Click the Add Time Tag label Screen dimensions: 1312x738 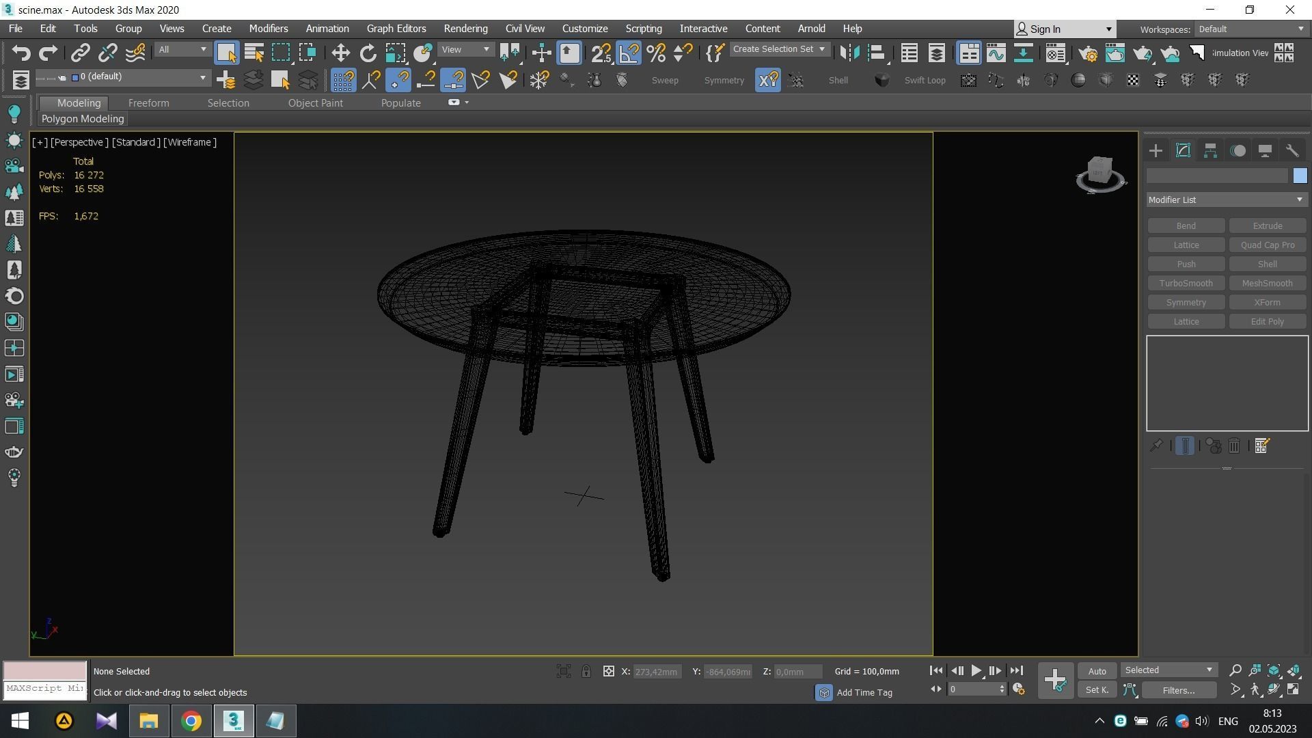coord(864,693)
